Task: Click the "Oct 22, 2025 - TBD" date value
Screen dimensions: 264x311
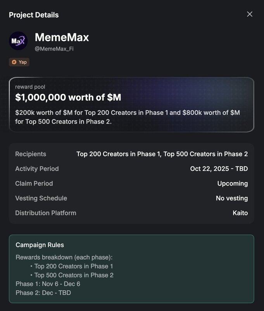Action: (x=219, y=169)
